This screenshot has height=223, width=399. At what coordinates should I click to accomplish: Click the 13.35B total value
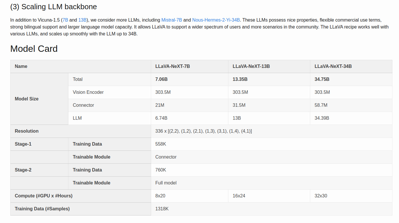240,79
